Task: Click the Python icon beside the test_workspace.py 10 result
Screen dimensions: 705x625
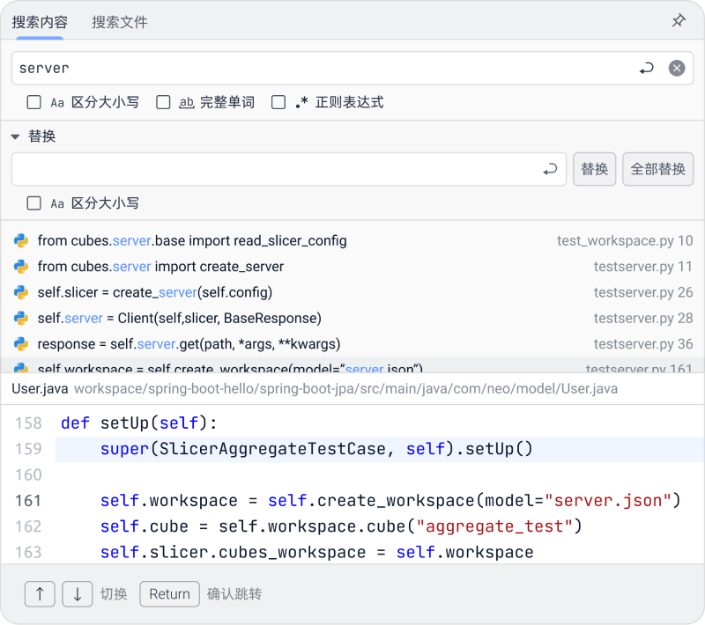Action: click(x=21, y=240)
